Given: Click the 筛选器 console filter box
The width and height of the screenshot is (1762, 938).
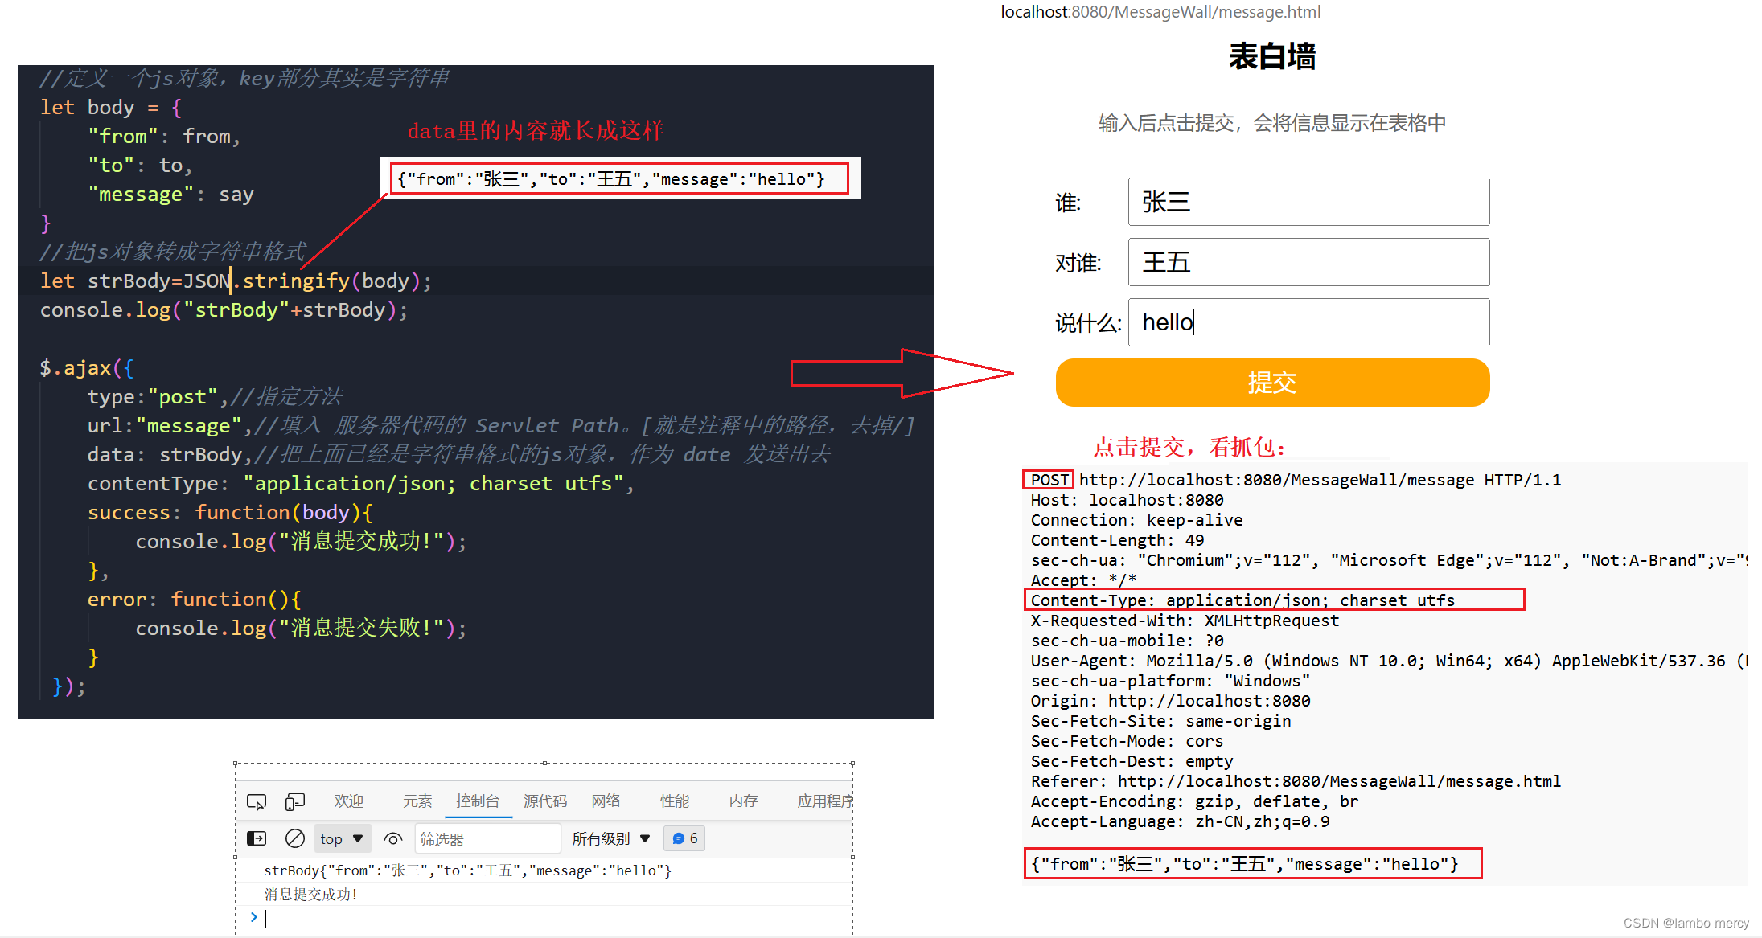Looking at the screenshot, I should click(487, 838).
